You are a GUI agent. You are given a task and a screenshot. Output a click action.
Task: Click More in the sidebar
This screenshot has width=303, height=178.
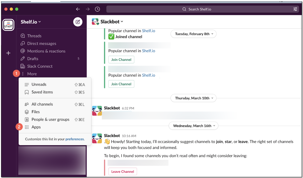pos(32,74)
